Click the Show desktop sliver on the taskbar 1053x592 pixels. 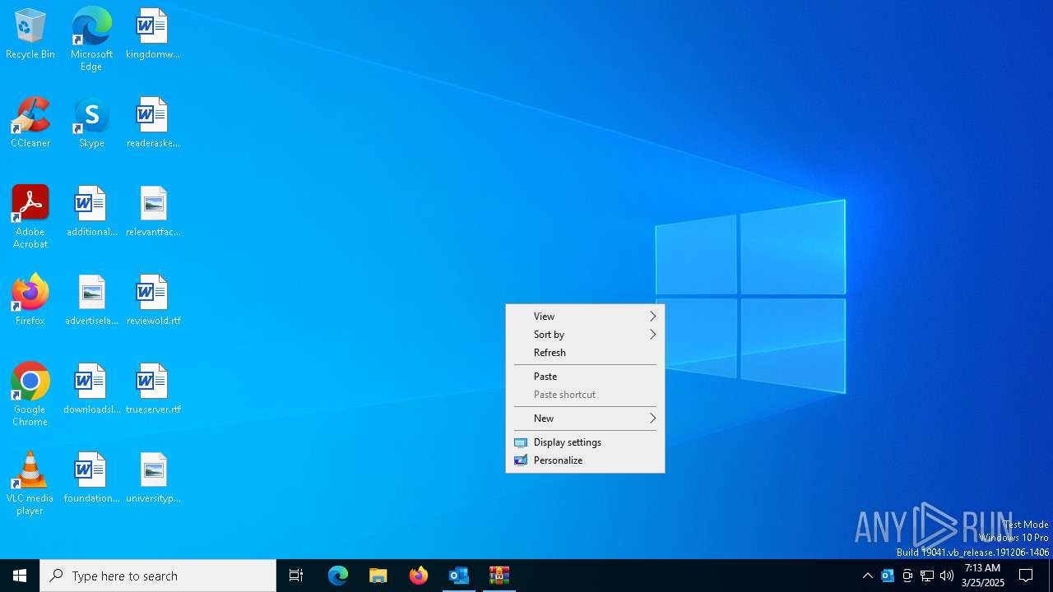click(1051, 576)
